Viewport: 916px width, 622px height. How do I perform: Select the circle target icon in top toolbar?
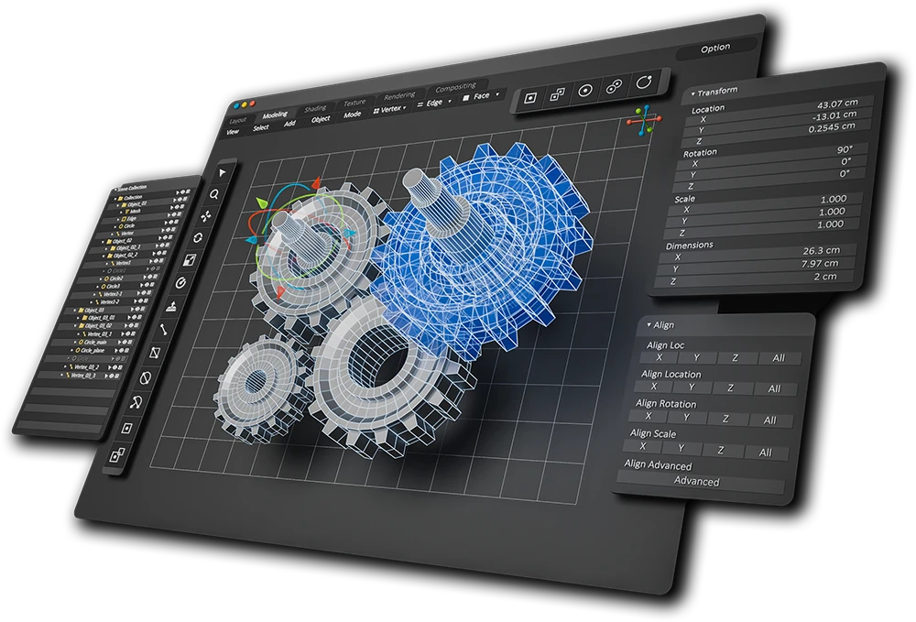586,91
